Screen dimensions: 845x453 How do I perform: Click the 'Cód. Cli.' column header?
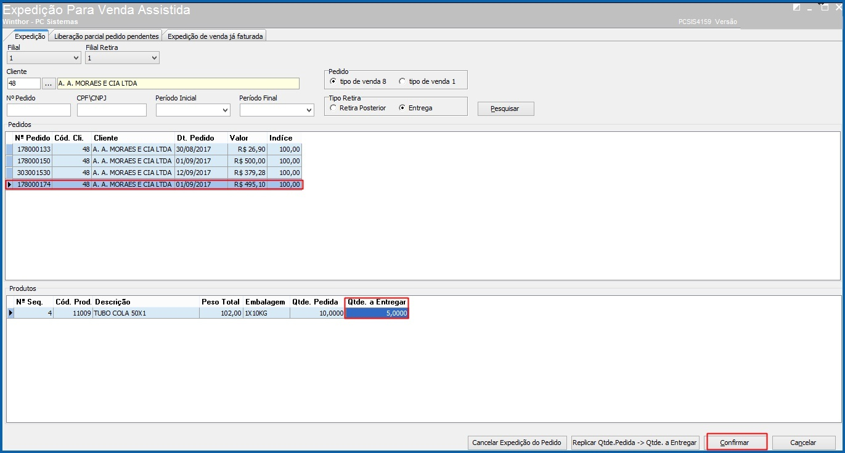point(72,138)
